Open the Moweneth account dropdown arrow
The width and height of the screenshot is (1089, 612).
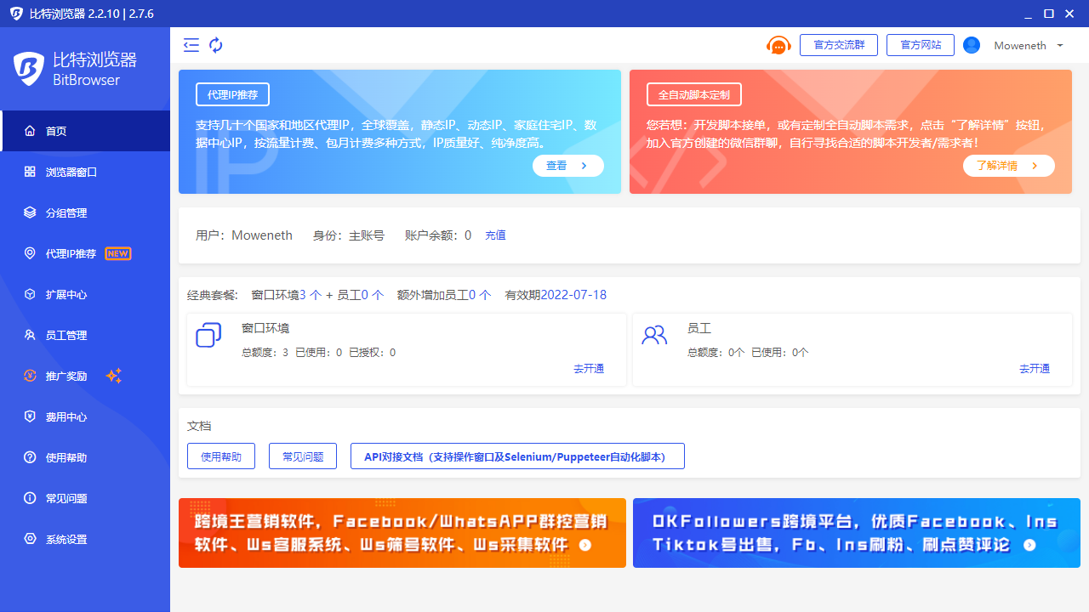tap(1060, 46)
